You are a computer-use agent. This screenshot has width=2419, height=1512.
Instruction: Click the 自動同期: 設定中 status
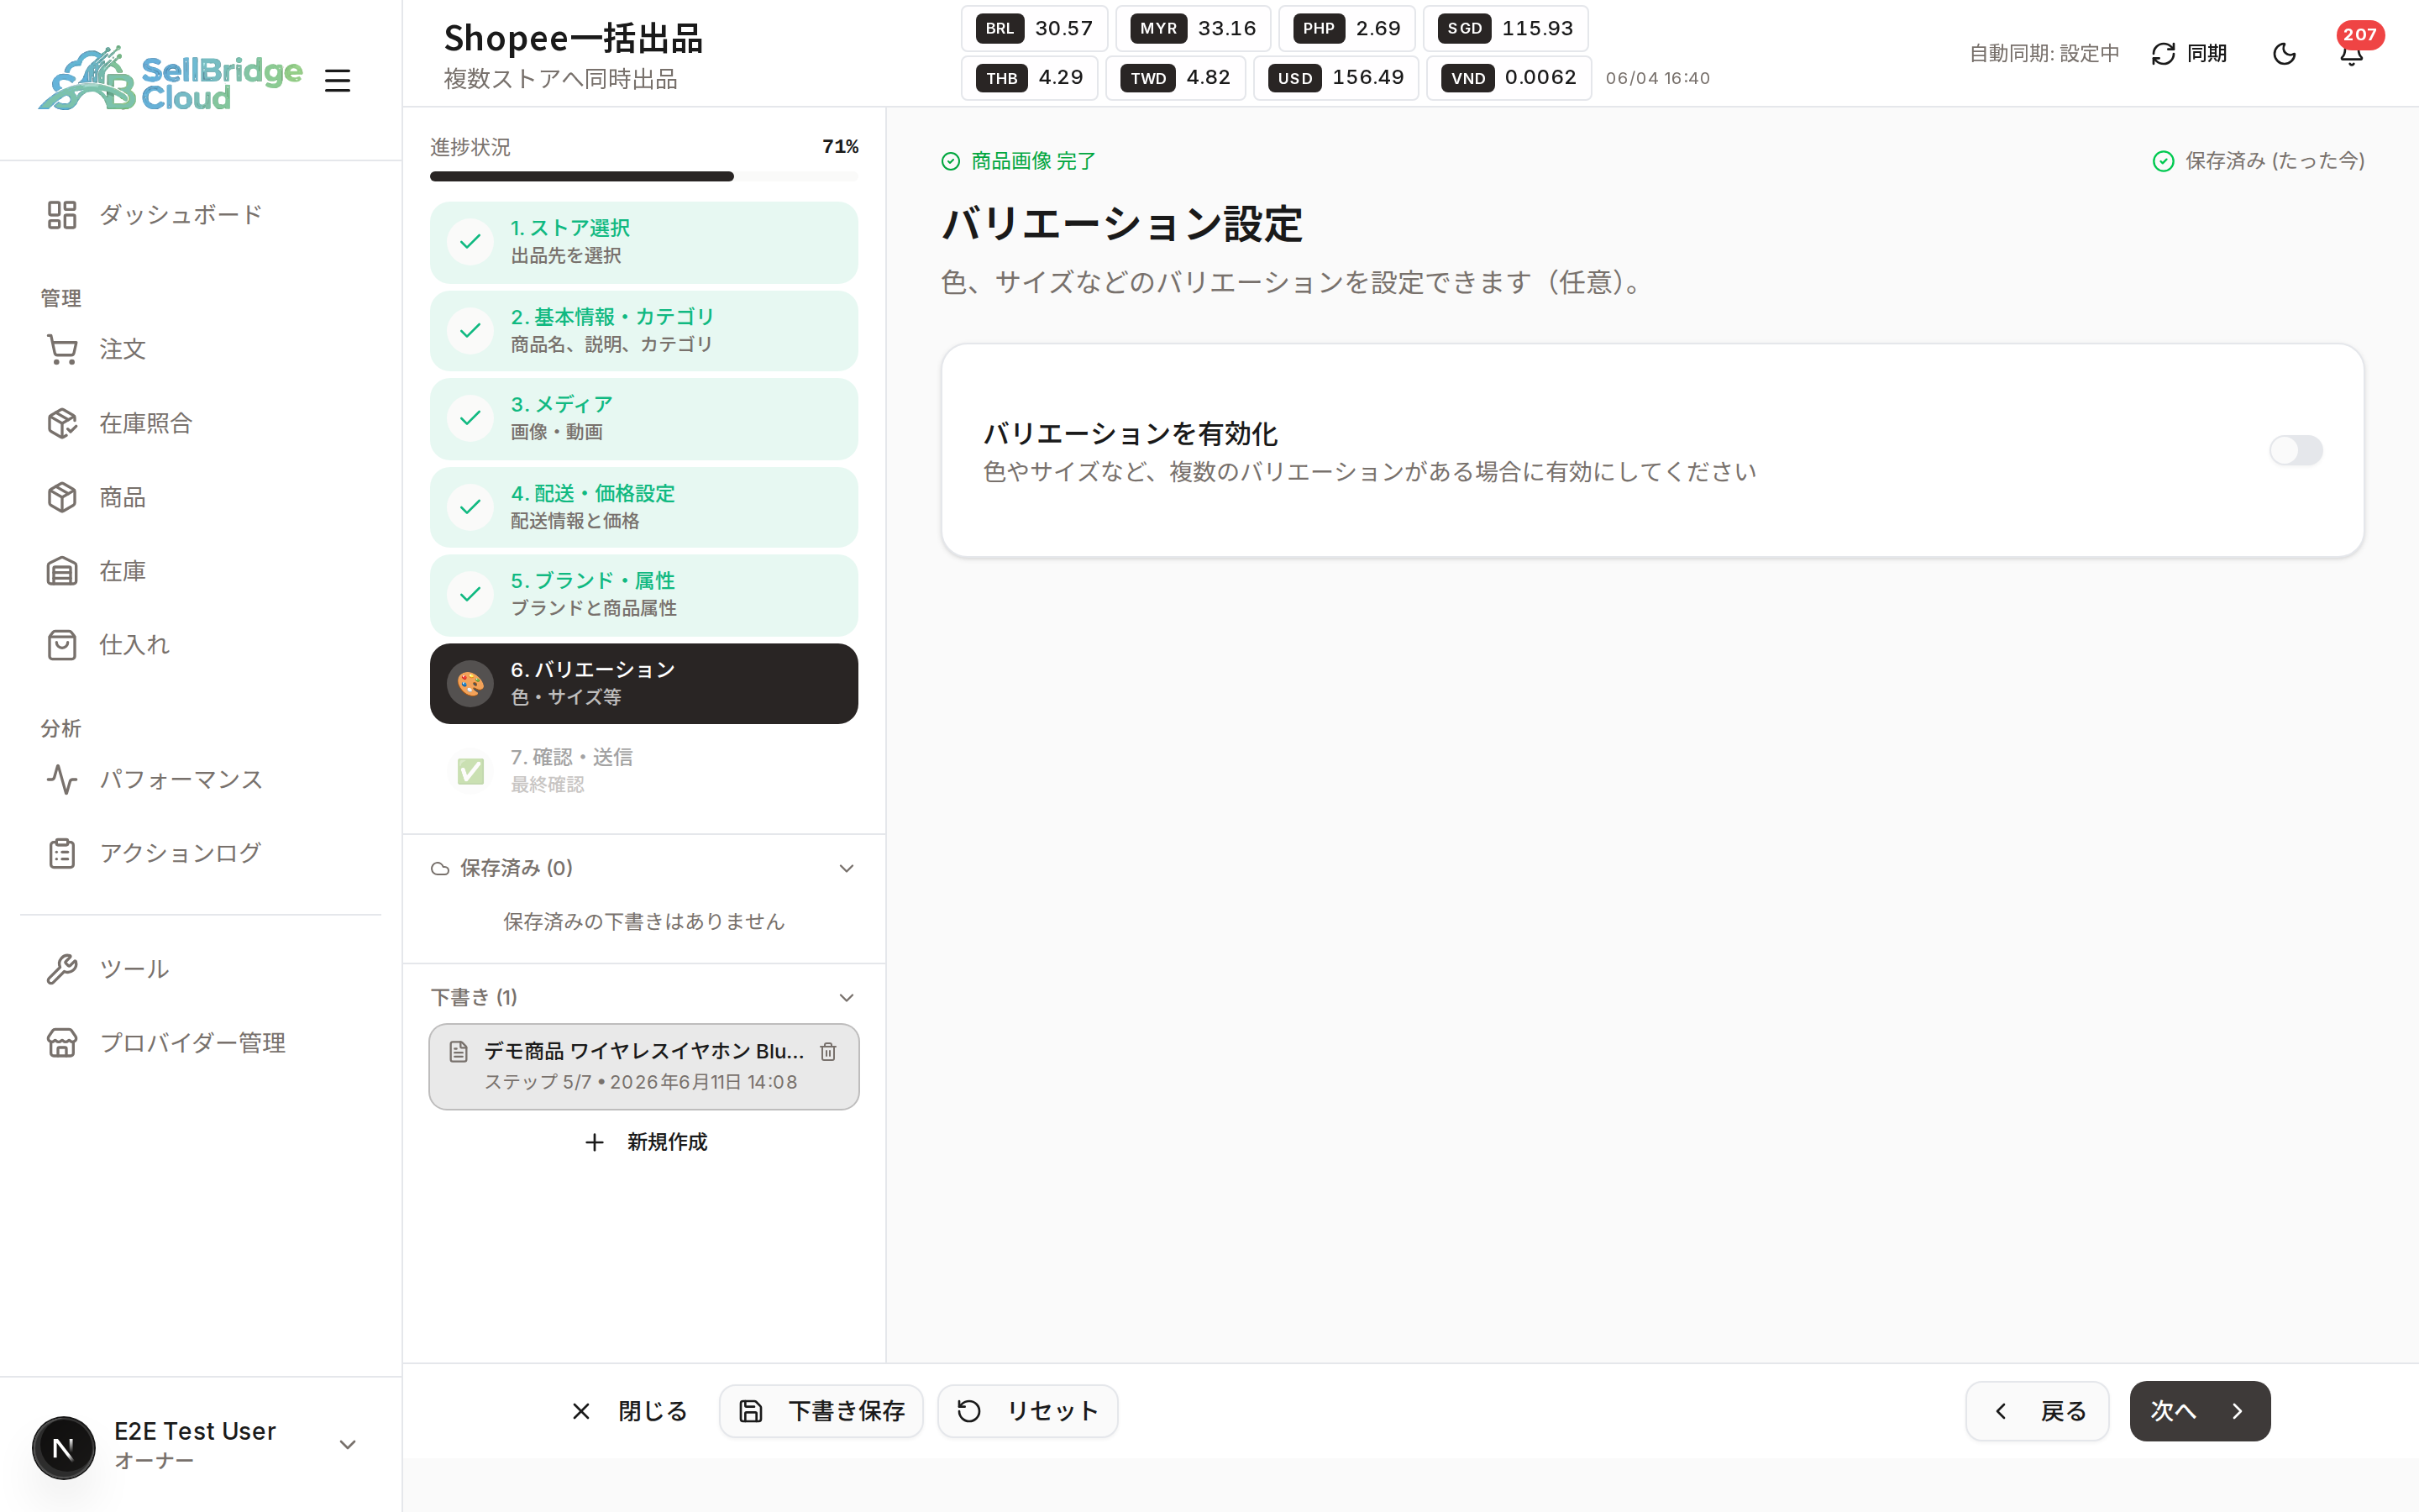tap(2044, 54)
